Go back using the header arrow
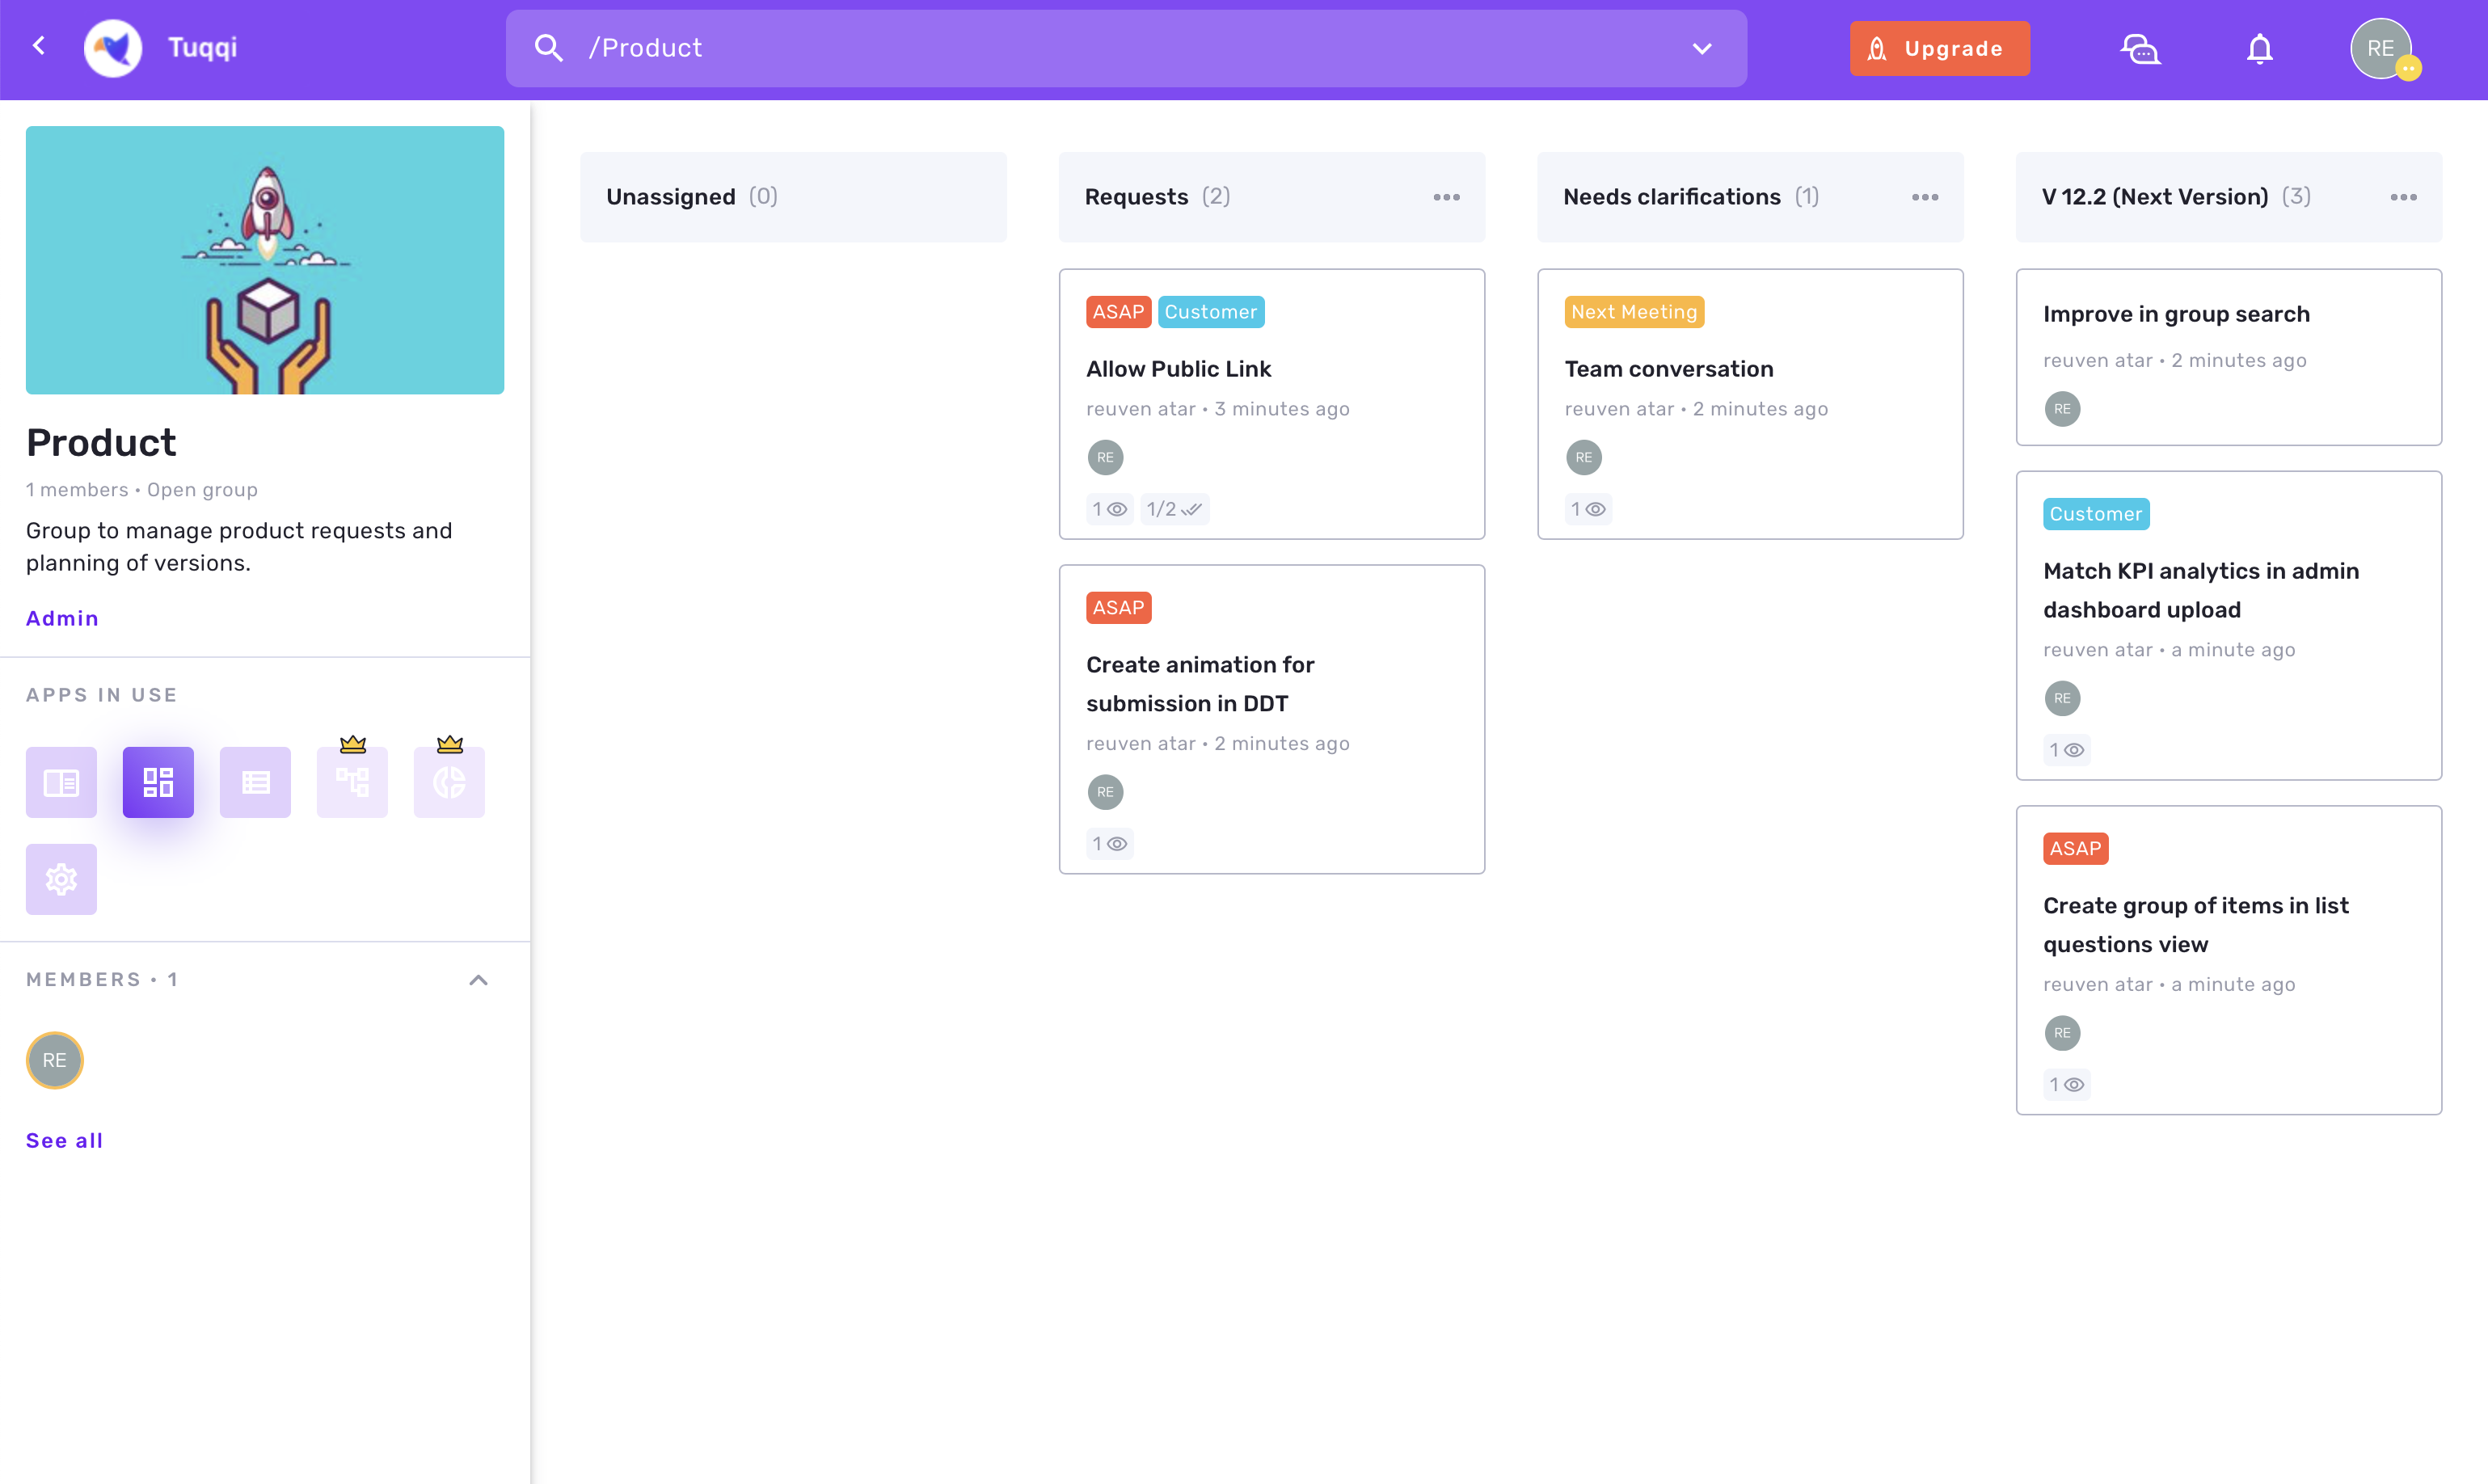Viewport: 2488px width, 1484px height. tap(39, 46)
